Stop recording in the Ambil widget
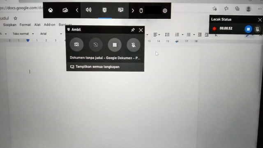The image size is (263, 148). coord(115,45)
